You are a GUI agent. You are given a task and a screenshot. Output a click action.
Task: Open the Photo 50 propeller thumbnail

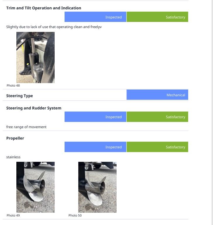coord(97,187)
